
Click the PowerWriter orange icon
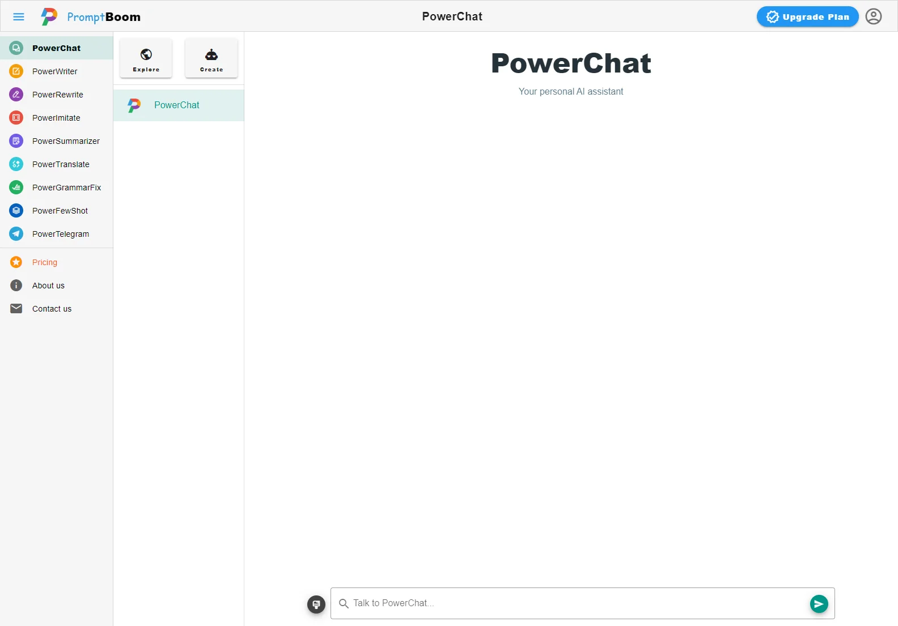16,71
